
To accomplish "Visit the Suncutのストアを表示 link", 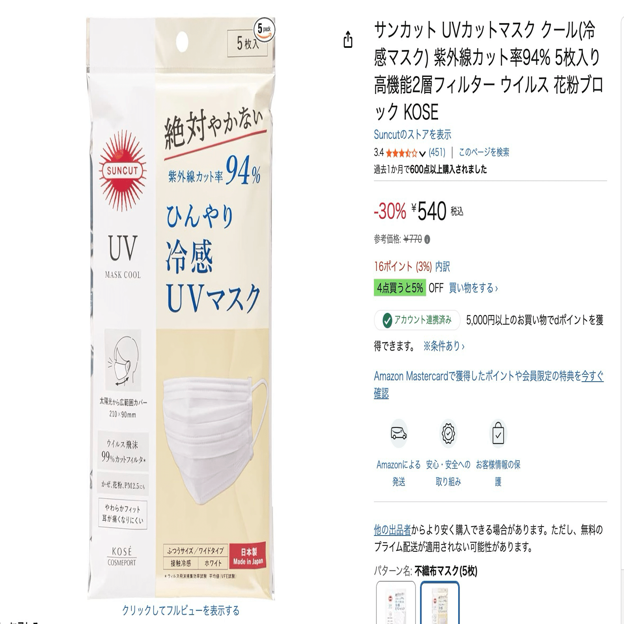I will tap(412, 135).
